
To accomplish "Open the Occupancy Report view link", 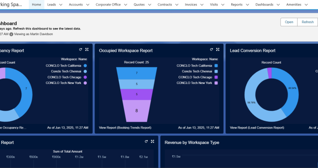I will (13, 128).
